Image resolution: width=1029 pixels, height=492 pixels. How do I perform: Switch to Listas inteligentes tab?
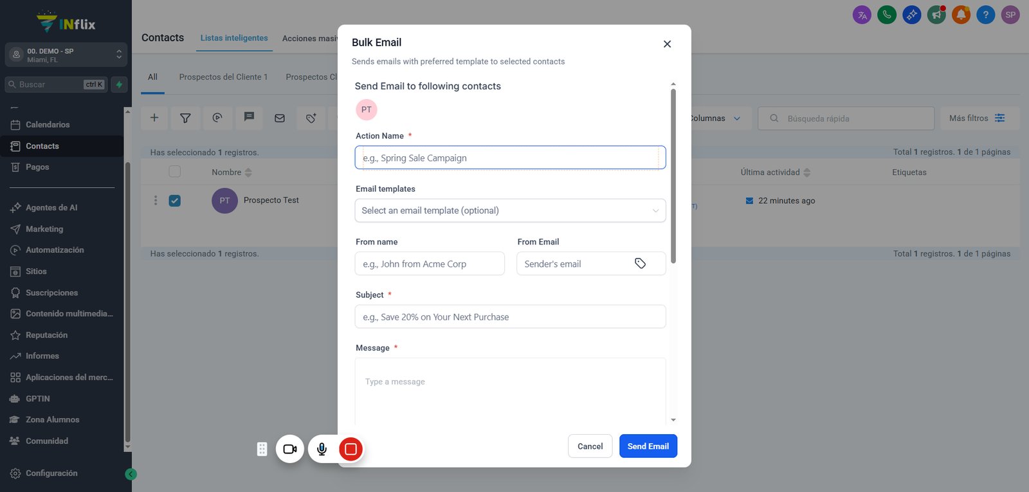tap(234, 38)
